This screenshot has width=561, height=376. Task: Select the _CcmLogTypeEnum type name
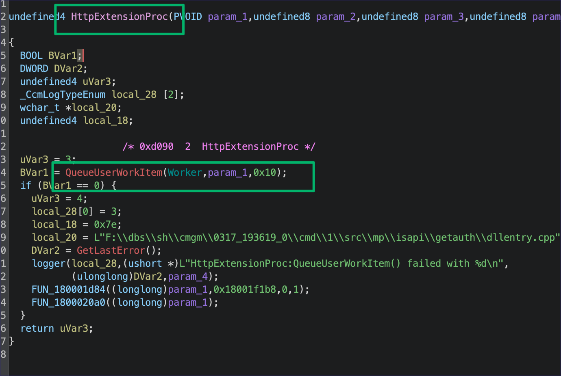[x=63, y=95]
